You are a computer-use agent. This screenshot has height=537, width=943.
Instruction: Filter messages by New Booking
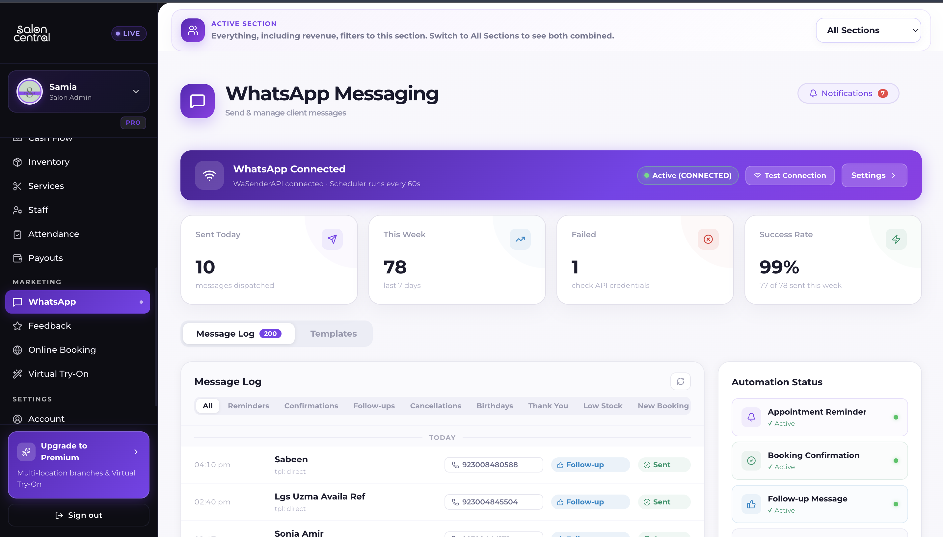click(663, 406)
